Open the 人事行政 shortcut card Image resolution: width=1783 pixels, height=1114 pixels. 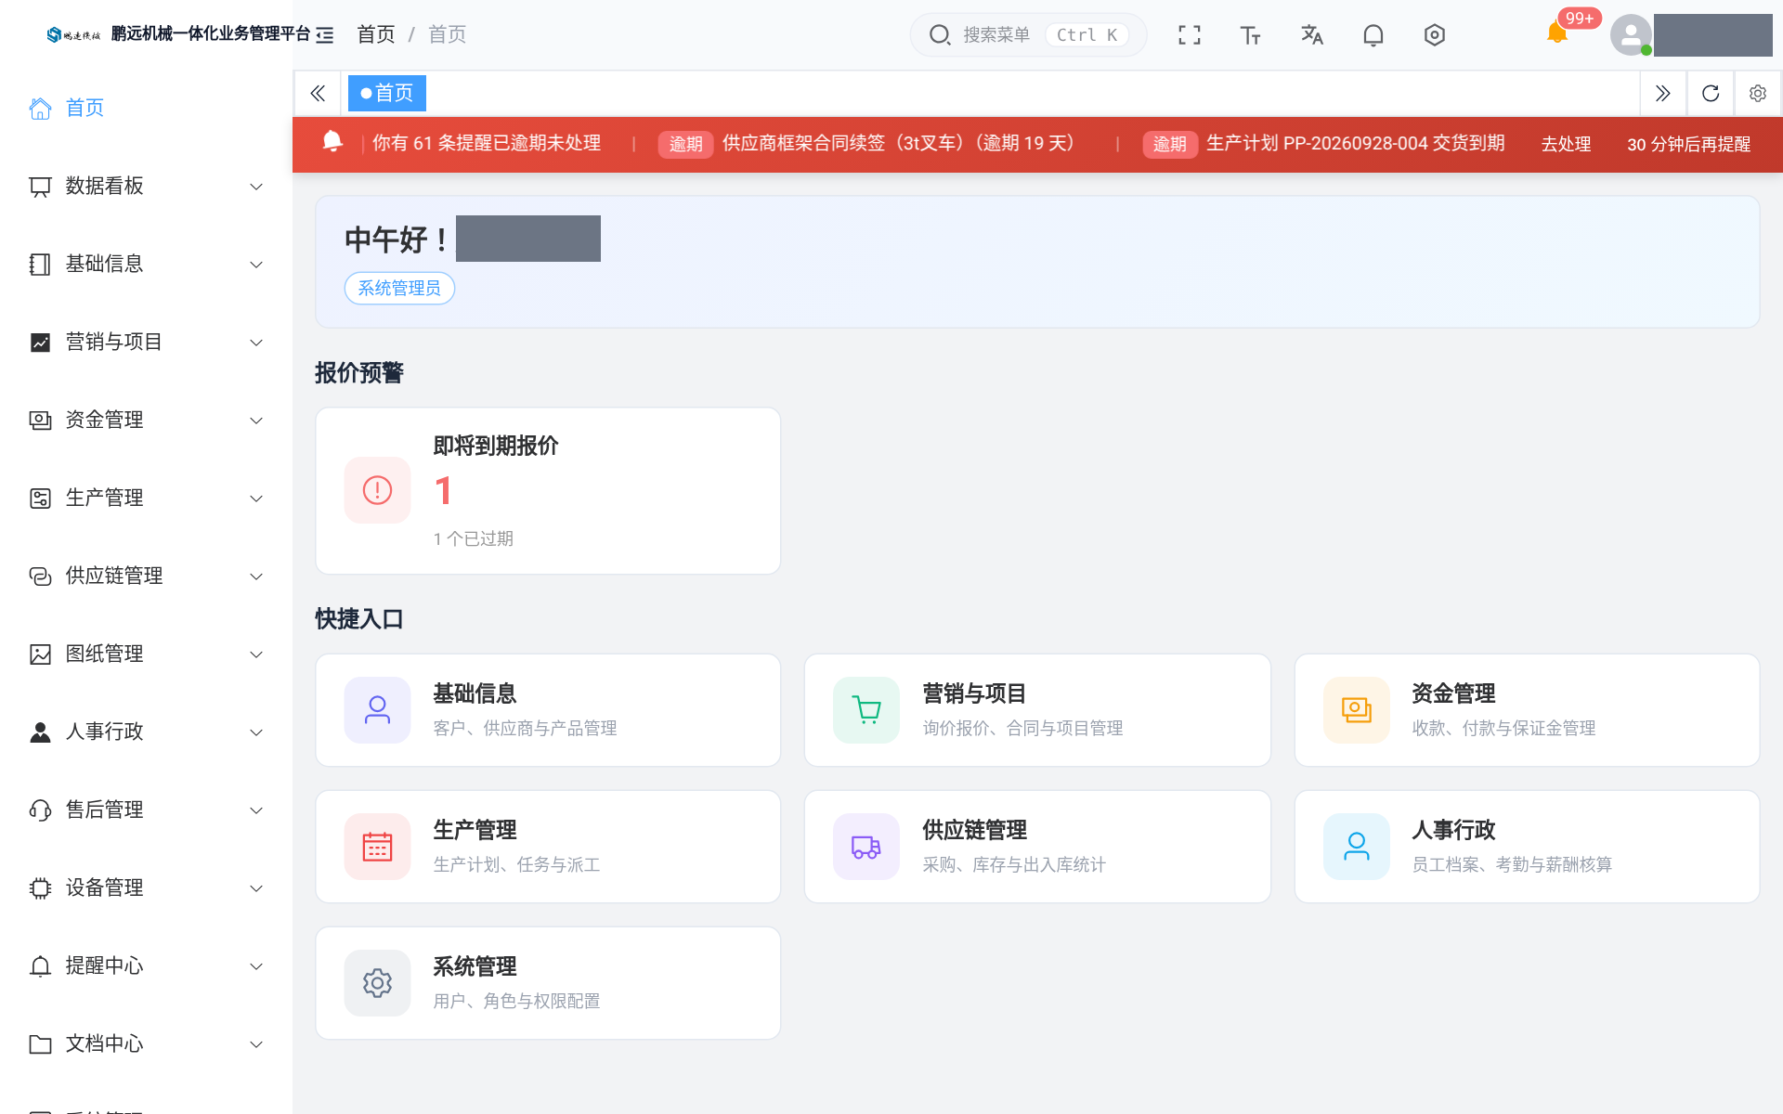tap(1527, 847)
